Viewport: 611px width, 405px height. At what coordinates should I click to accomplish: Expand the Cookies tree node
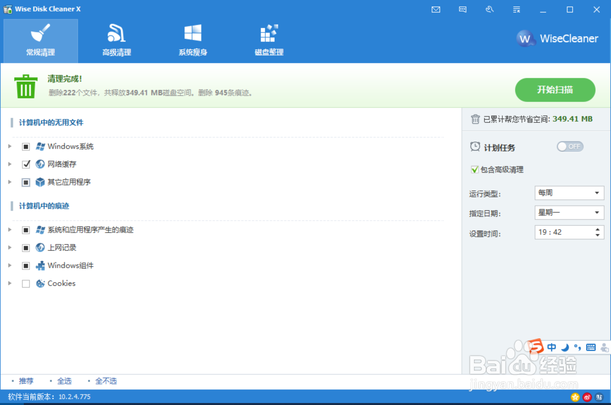(x=10, y=283)
